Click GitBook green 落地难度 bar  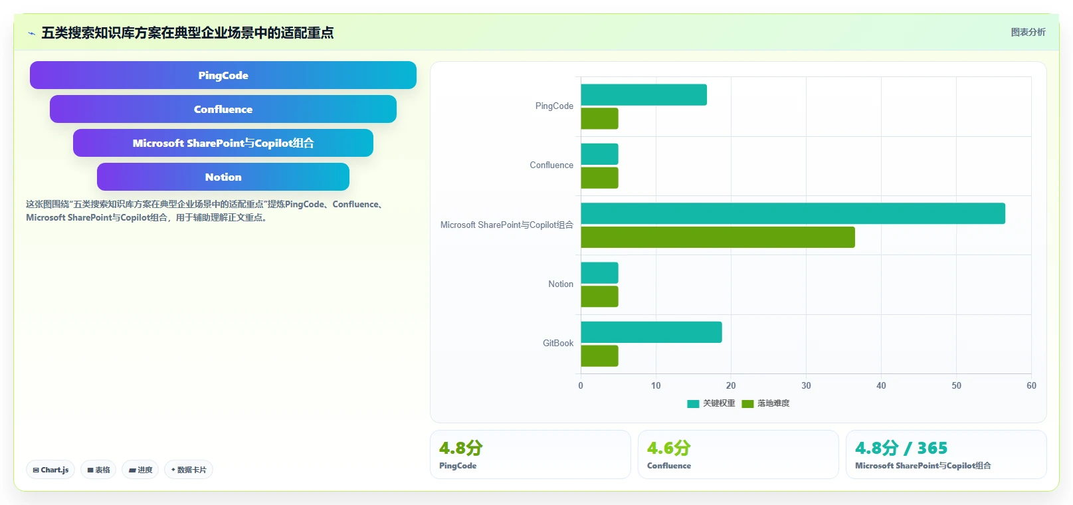pyautogui.click(x=600, y=356)
